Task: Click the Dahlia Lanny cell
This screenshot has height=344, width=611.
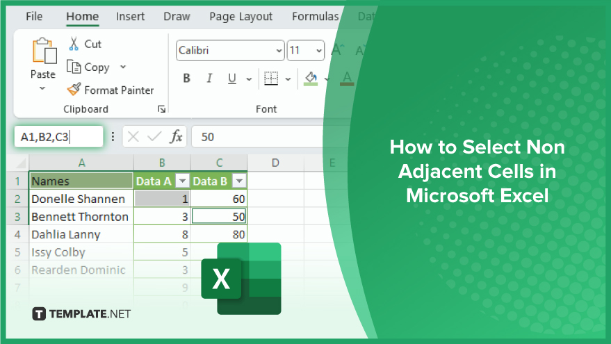Action: pyautogui.click(x=81, y=234)
